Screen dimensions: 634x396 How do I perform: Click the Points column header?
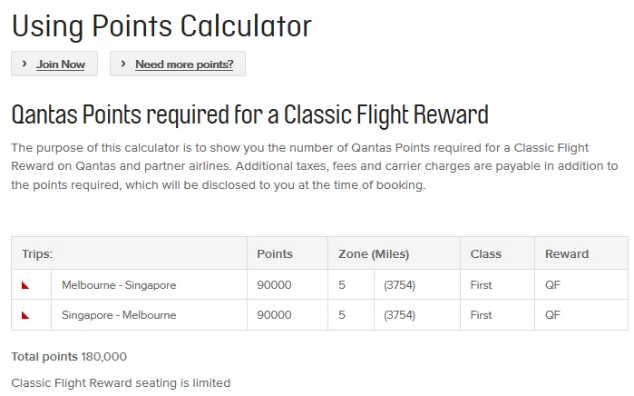click(275, 254)
